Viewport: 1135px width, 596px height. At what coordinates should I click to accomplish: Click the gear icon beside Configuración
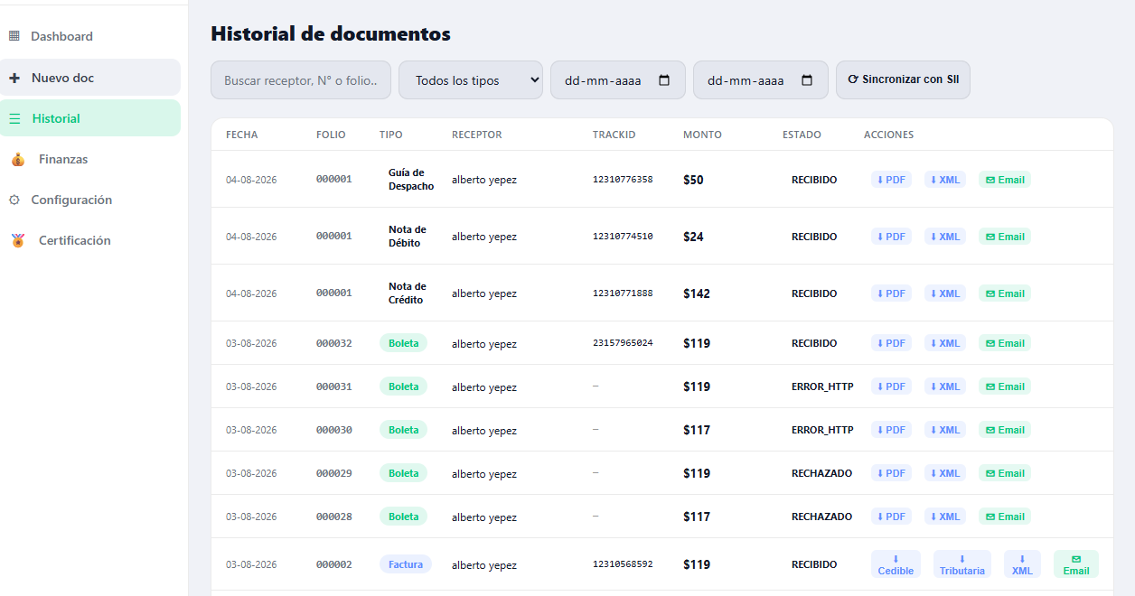pos(14,200)
